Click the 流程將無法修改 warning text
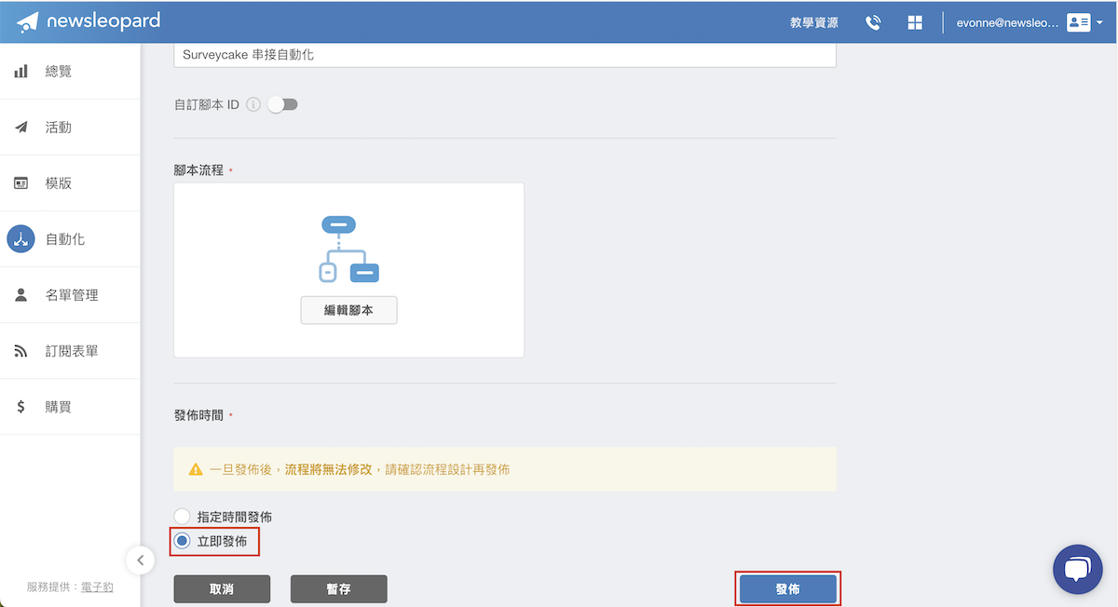The width and height of the screenshot is (1118, 607). click(328, 470)
